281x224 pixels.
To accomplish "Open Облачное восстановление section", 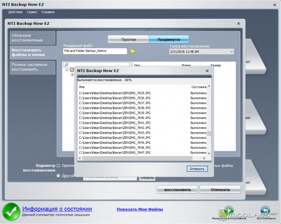I will pyautogui.click(x=32, y=38).
